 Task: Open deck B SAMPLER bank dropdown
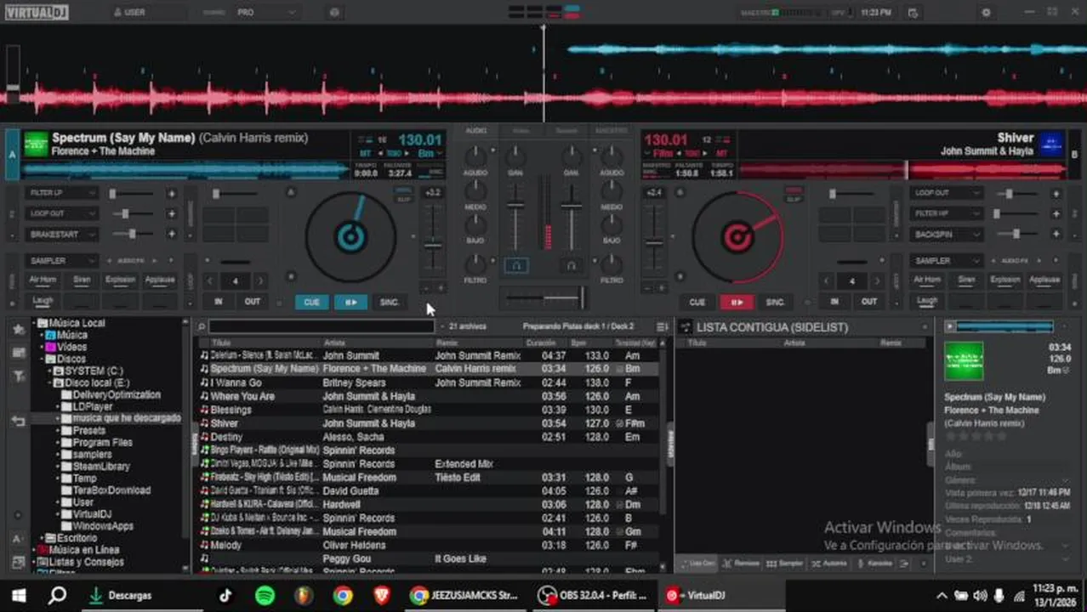pyautogui.click(x=946, y=260)
